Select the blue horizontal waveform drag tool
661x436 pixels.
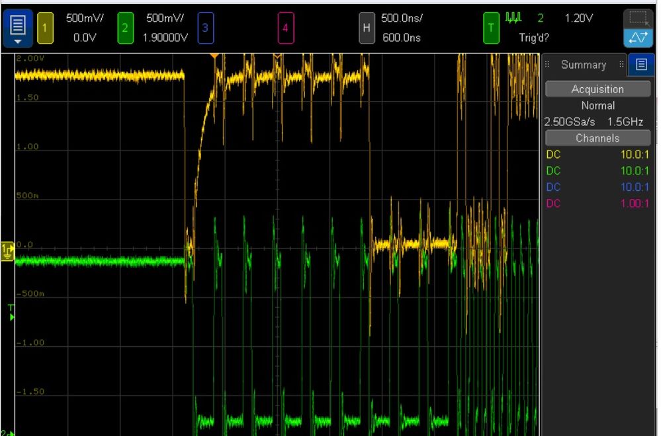pyautogui.click(x=638, y=35)
